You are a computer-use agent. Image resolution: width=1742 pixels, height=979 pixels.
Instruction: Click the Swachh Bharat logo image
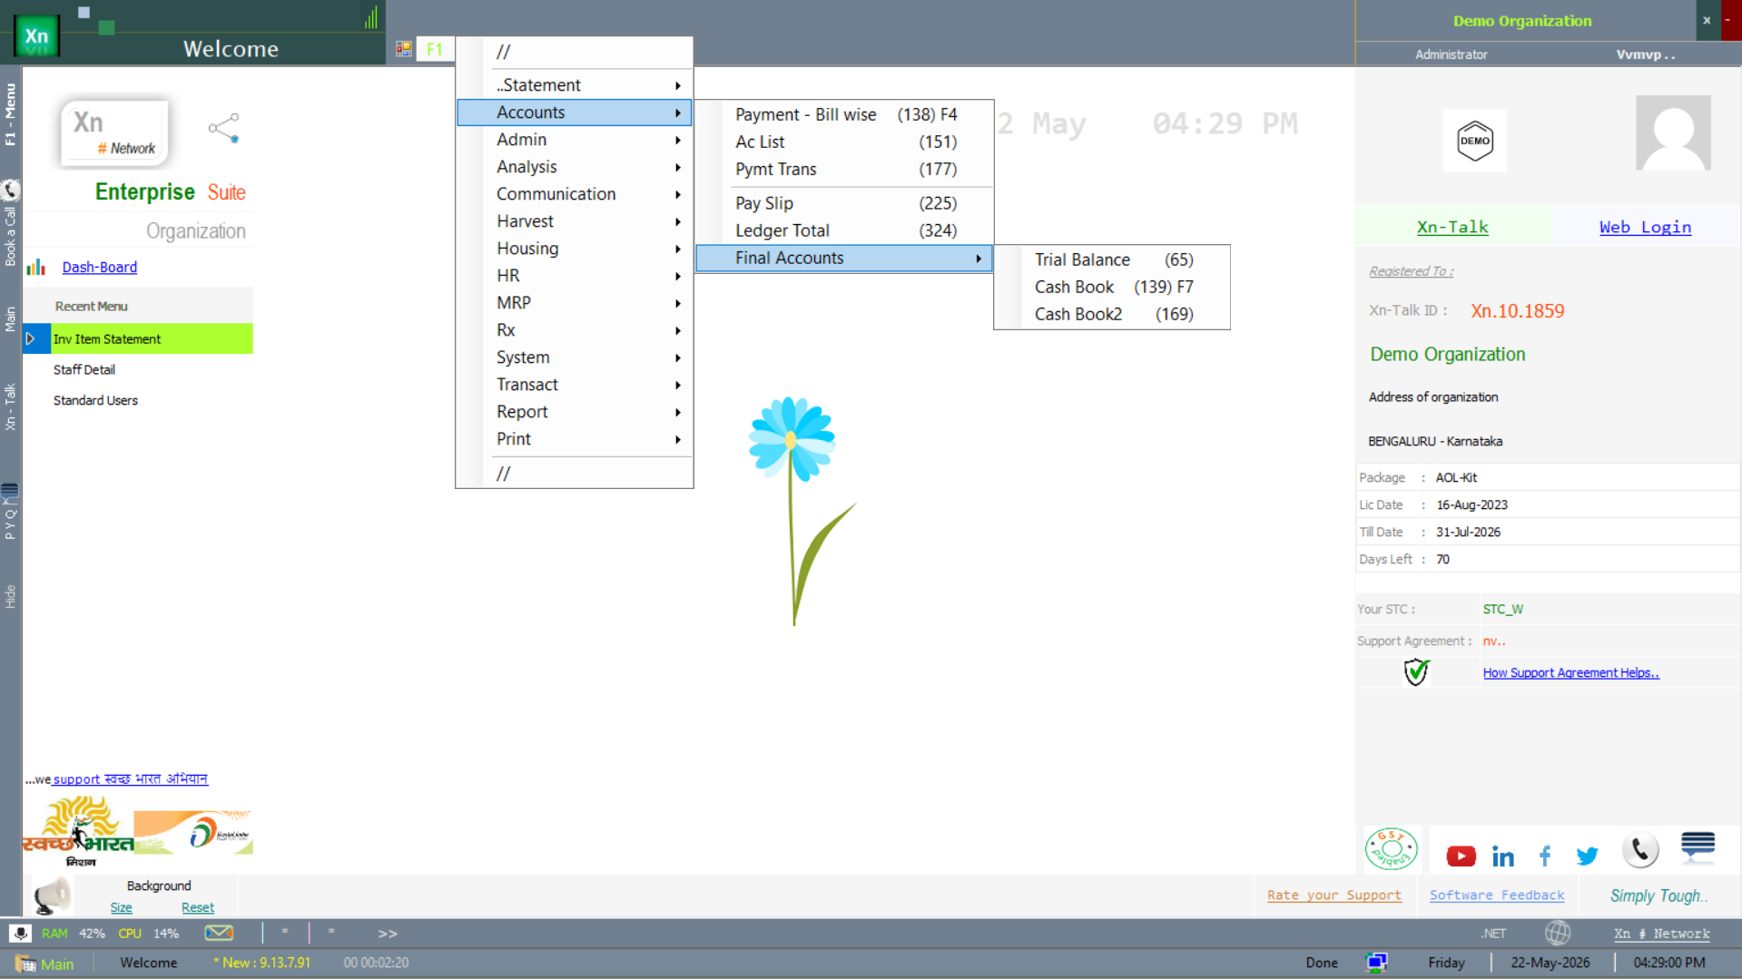point(80,832)
